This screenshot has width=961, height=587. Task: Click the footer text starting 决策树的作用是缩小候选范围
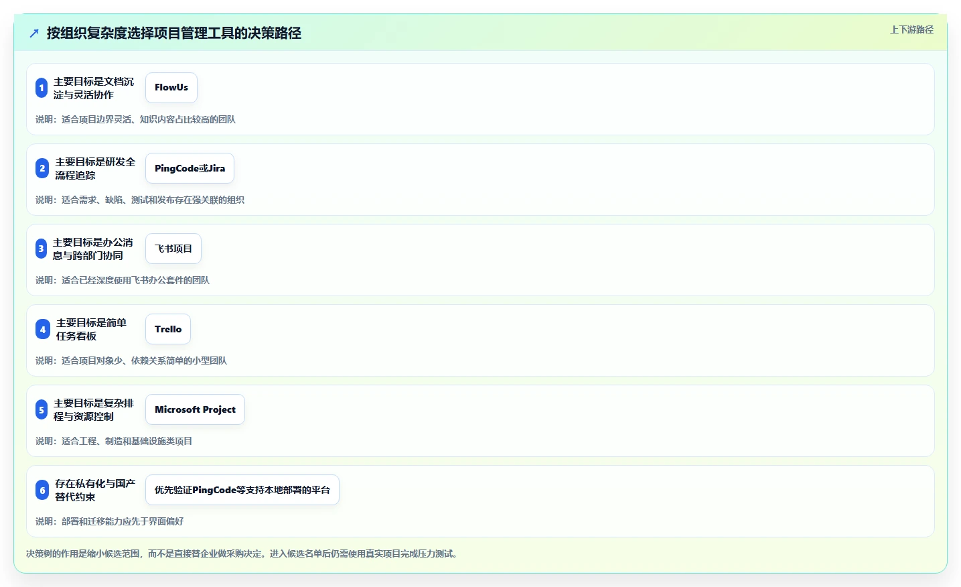(x=242, y=553)
